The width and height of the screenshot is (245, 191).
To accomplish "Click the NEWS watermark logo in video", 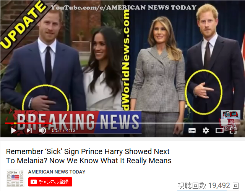I will 230,114.
